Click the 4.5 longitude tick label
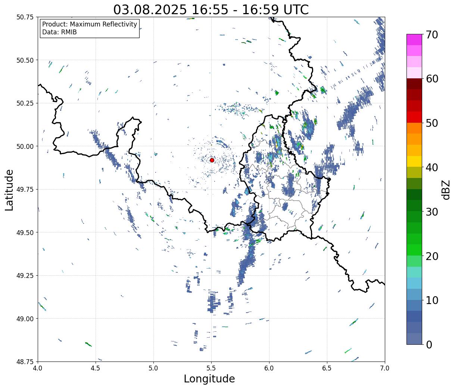Screen dimensions: 455x388 click(x=96, y=368)
